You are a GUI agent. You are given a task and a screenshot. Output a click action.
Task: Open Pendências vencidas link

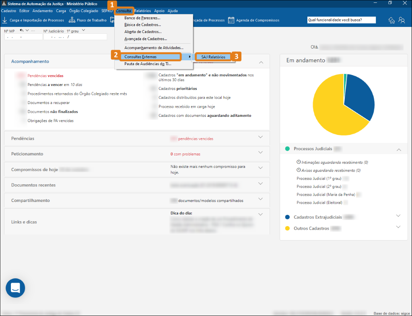(45, 76)
